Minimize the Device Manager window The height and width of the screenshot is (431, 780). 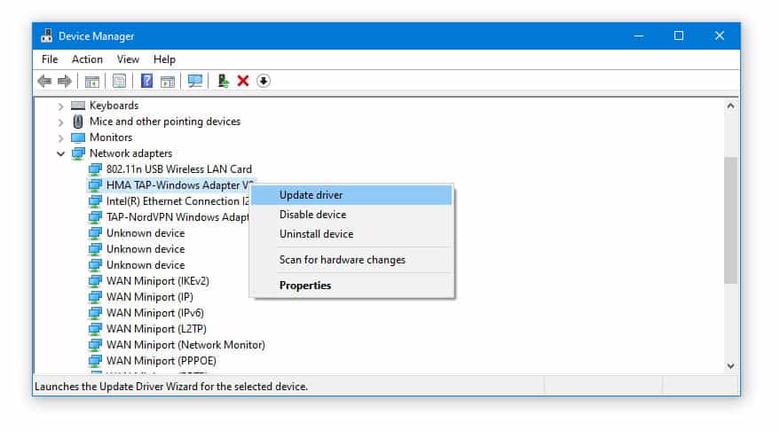point(639,35)
